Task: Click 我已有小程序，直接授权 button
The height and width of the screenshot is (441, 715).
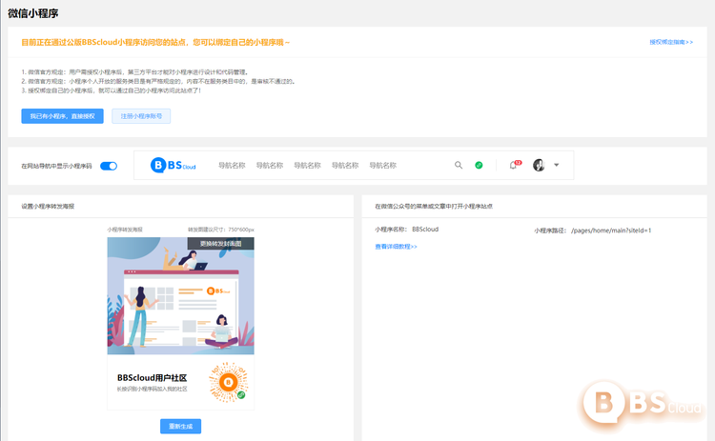Action: pos(63,116)
